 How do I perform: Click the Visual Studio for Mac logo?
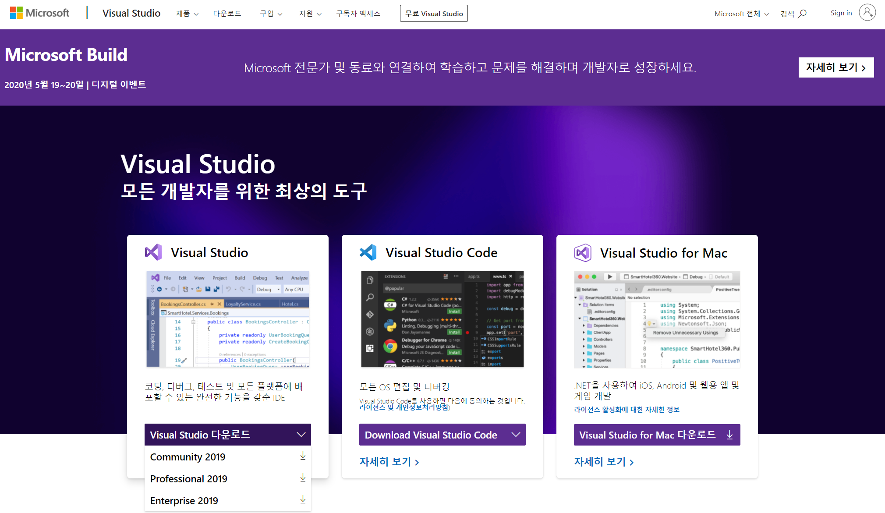pos(583,253)
